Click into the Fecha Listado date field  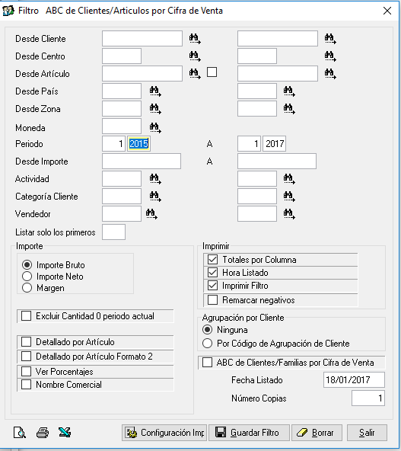(x=354, y=379)
